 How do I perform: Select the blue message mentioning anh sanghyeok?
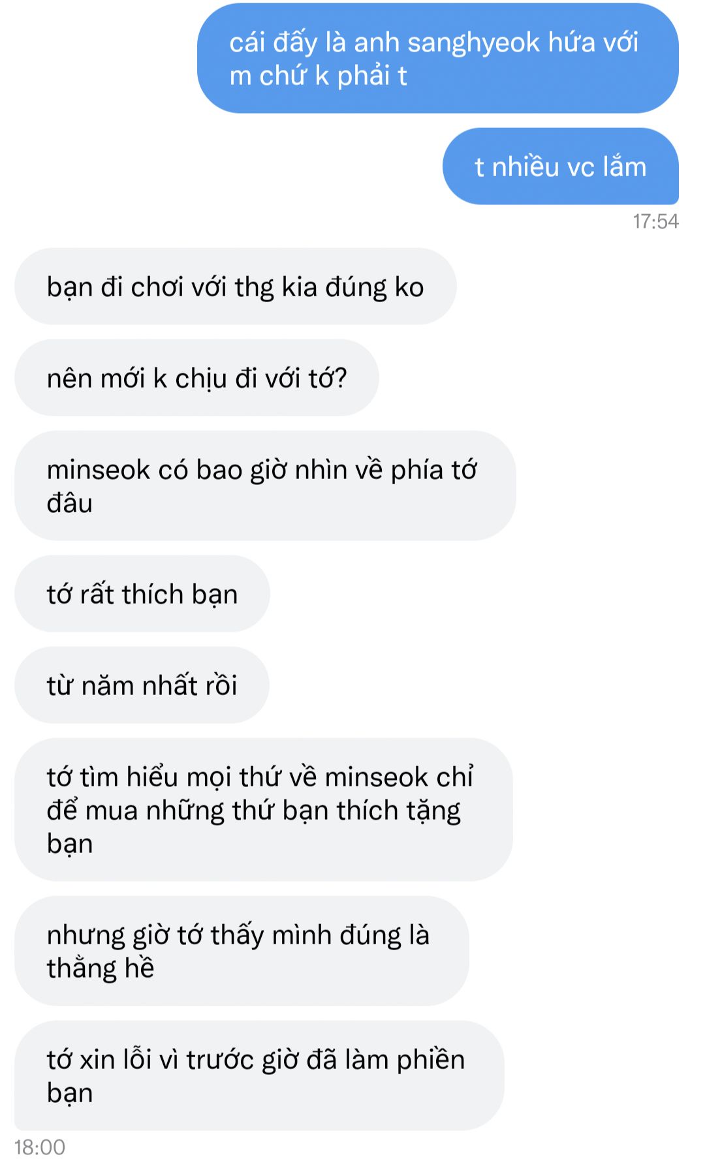coord(437,59)
